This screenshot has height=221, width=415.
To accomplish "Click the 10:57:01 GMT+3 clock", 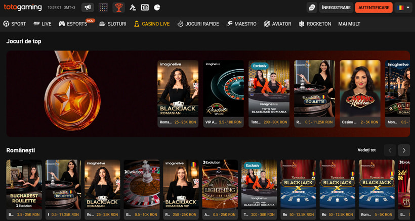I will (x=61, y=8).
